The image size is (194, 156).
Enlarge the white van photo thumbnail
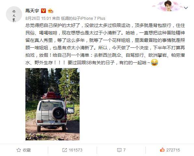click(52, 104)
